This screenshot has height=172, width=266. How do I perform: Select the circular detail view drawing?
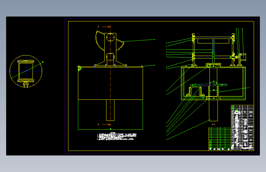[26, 71]
